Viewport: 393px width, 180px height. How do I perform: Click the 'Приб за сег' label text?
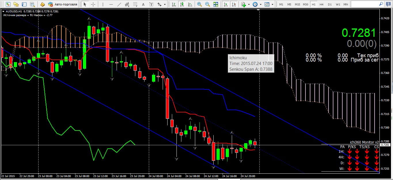click(364, 60)
